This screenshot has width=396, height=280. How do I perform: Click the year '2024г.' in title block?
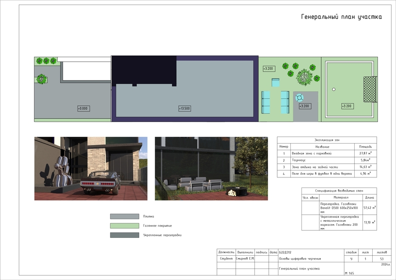pos(385,264)
